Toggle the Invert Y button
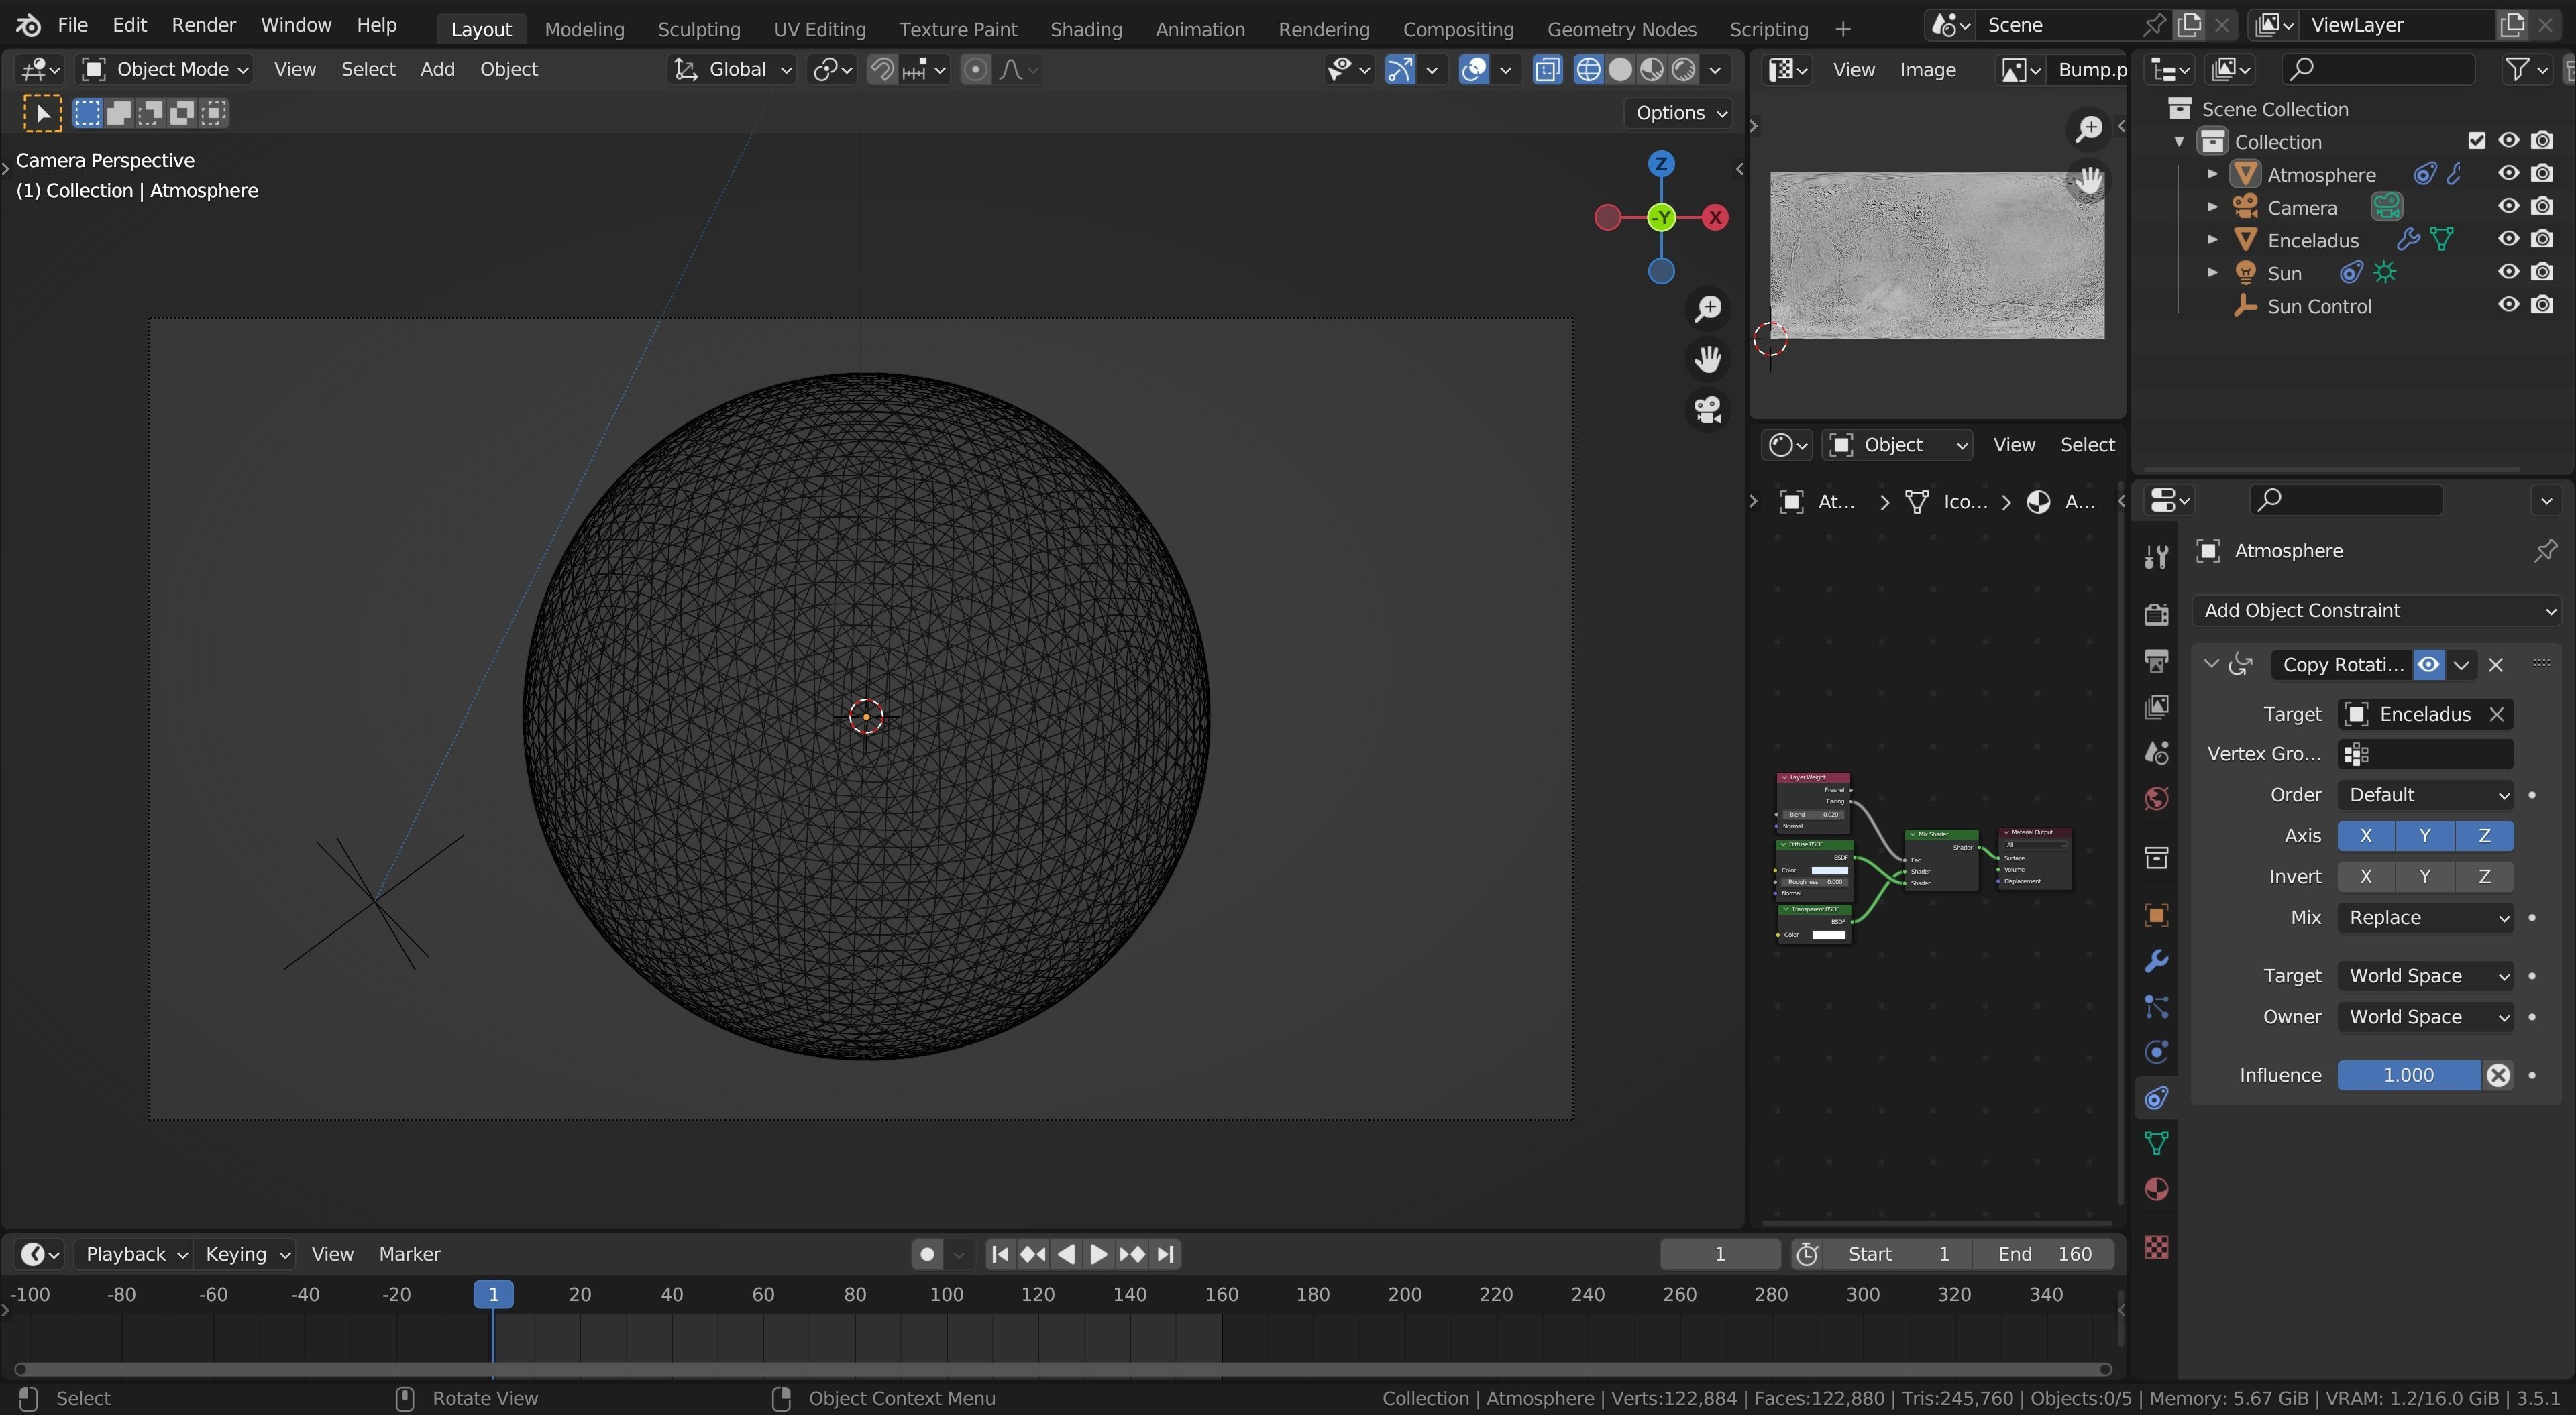The image size is (2576, 1415). pyautogui.click(x=2424, y=877)
